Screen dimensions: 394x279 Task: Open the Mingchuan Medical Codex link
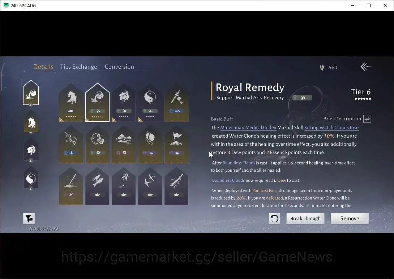click(x=248, y=128)
